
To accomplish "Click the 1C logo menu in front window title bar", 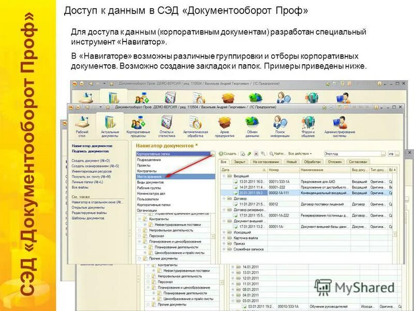I will click(x=71, y=107).
